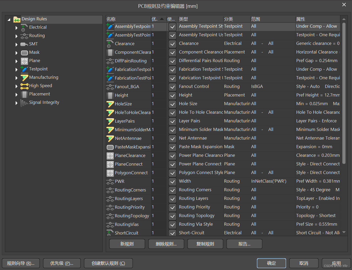
Task: Click 创建默认规则 (C) button
Action: pos(108,263)
